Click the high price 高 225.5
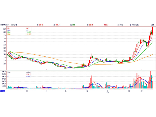Image resolution: width=156 pixels, height=117 pixels. click(x=56, y=24)
